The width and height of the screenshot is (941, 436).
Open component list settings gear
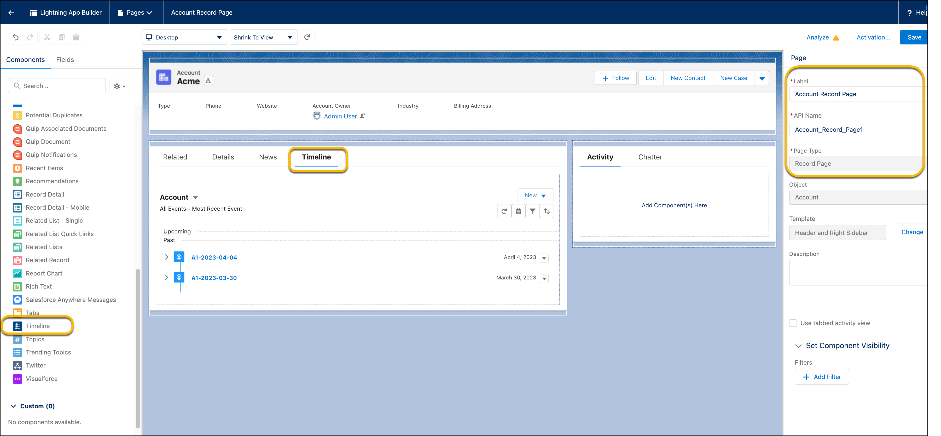(119, 86)
